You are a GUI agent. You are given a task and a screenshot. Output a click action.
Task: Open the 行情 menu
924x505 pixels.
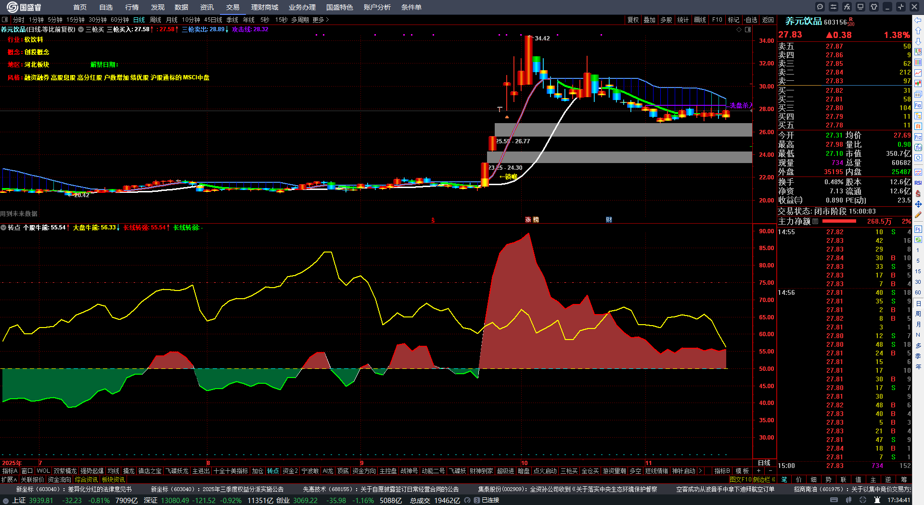(132, 7)
